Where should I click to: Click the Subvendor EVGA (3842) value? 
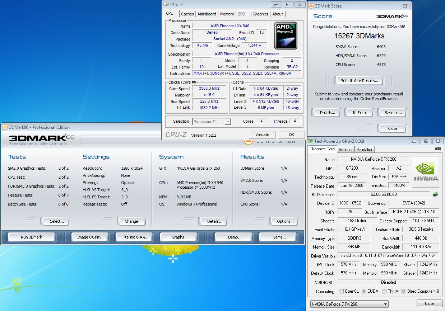coord(414,203)
